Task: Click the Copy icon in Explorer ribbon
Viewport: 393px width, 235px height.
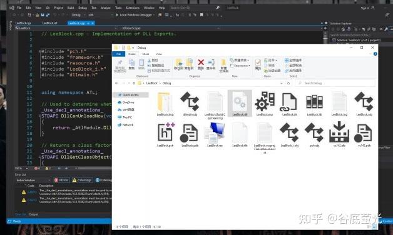Action: tap(131, 62)
